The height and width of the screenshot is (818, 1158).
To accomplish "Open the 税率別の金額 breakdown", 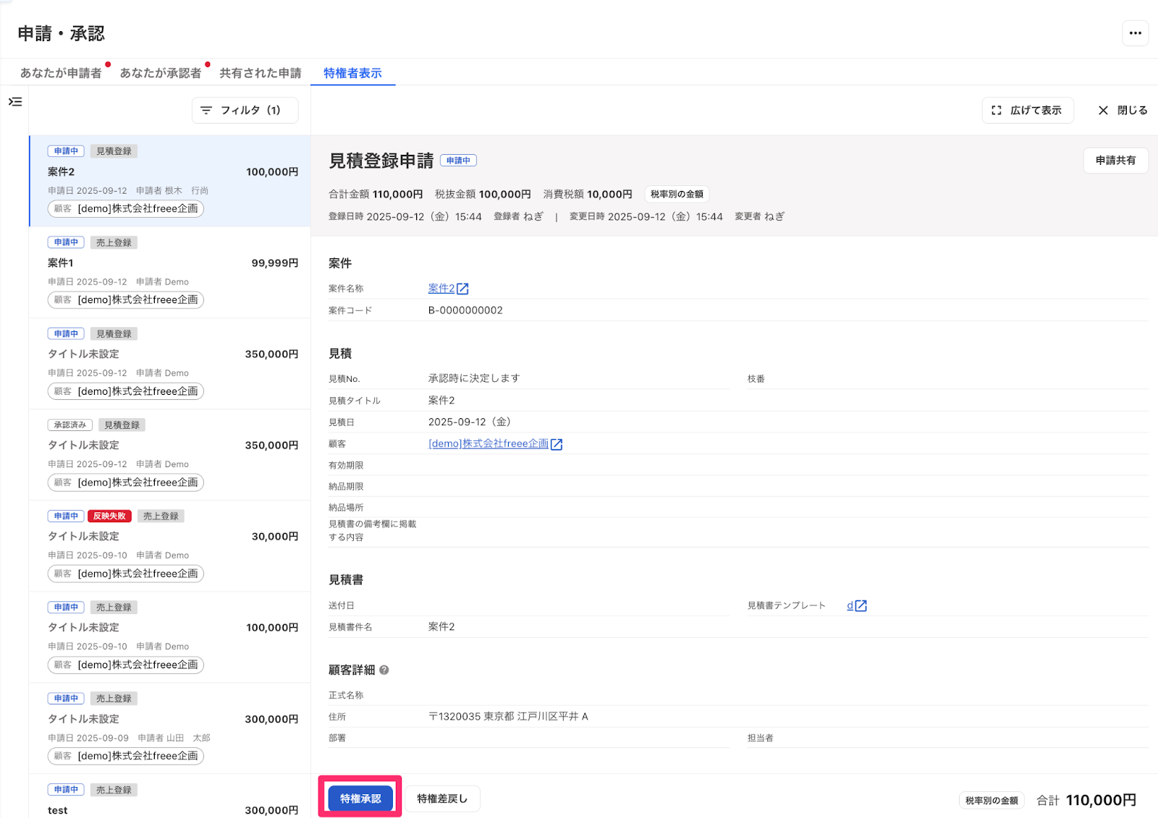I will pyautogui.click(x=676, y=194).
